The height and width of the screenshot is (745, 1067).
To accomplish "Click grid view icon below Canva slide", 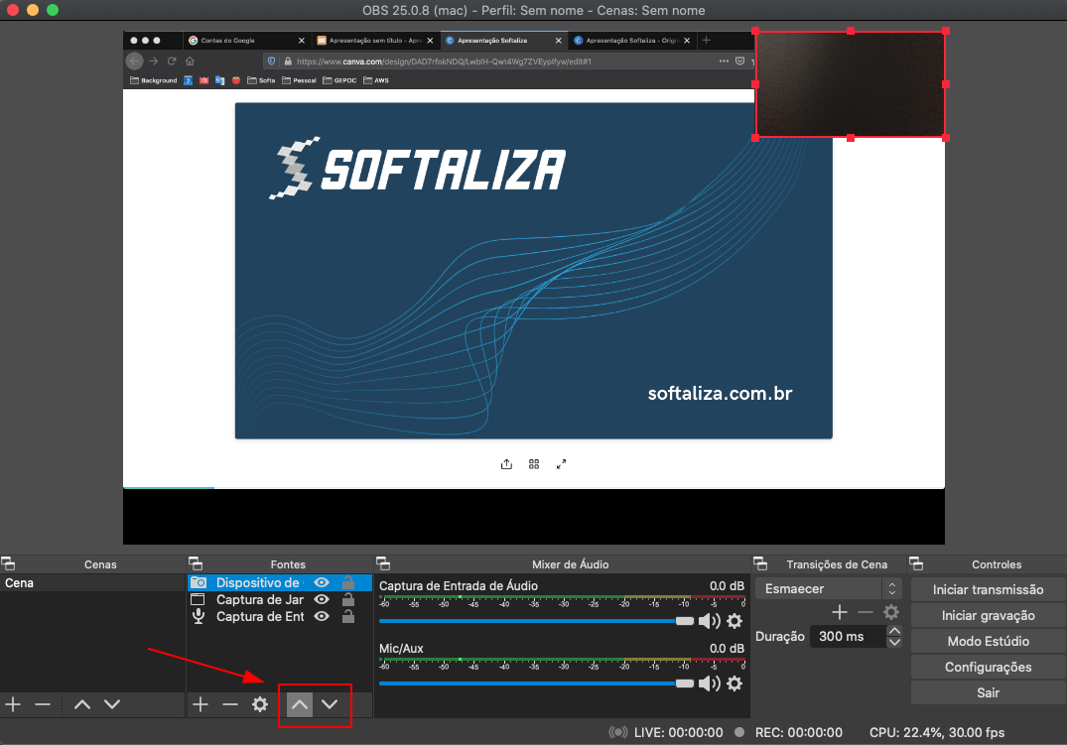I will [534, 464].
